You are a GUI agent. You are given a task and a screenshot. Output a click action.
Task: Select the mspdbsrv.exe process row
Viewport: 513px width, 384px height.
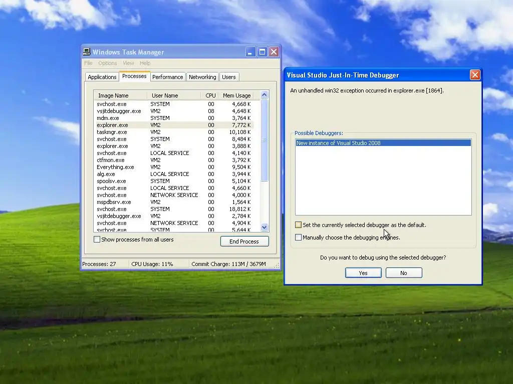tap(174, 202)
